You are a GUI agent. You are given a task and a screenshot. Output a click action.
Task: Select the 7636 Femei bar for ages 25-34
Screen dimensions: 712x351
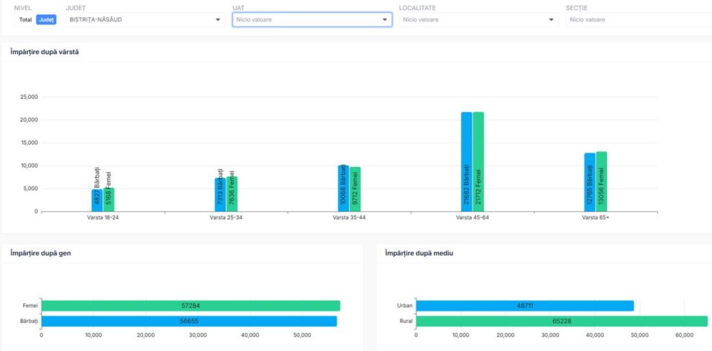pyautogui.click(x=232, y=194)
